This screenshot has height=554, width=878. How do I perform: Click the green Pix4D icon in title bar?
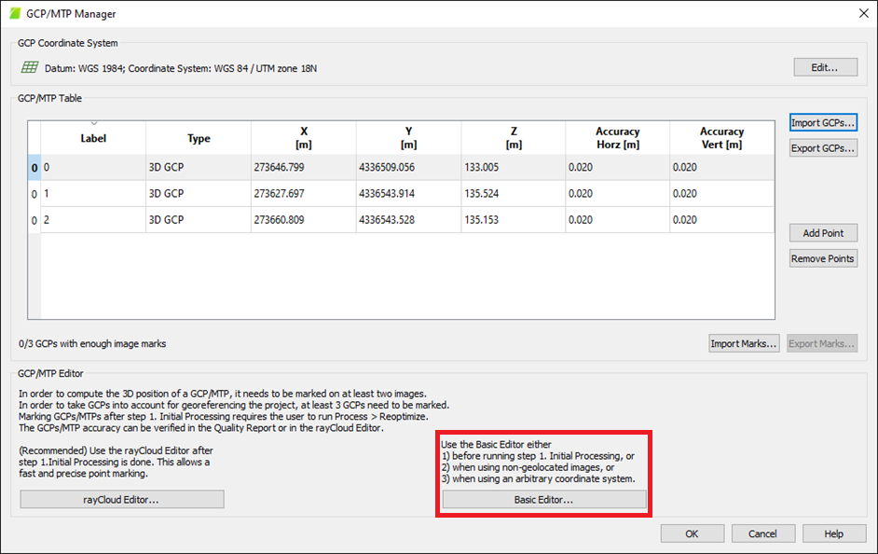point(15,14)
